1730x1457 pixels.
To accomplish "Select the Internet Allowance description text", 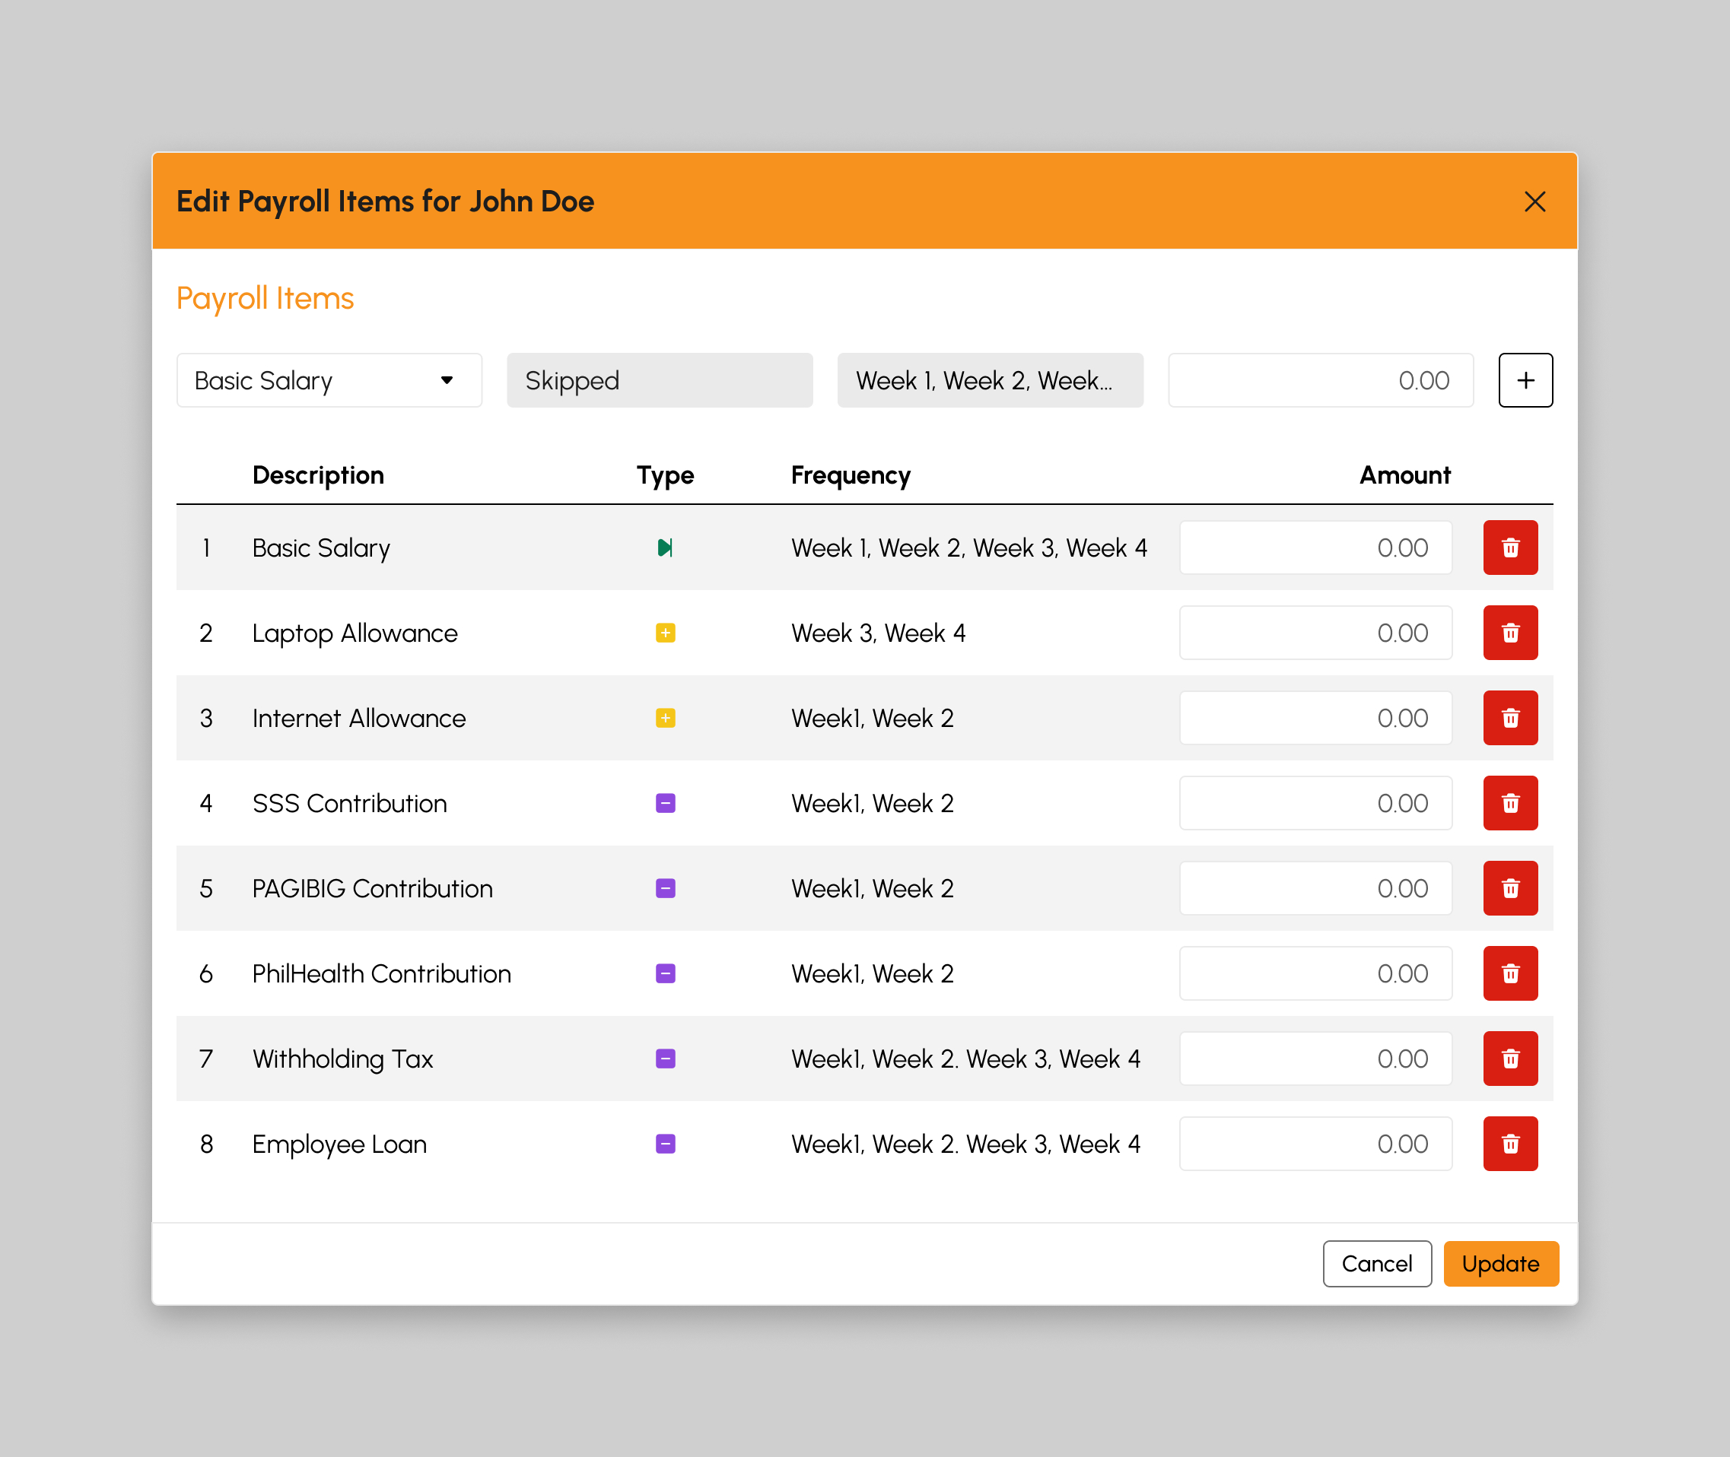I will tap(358, 718).
